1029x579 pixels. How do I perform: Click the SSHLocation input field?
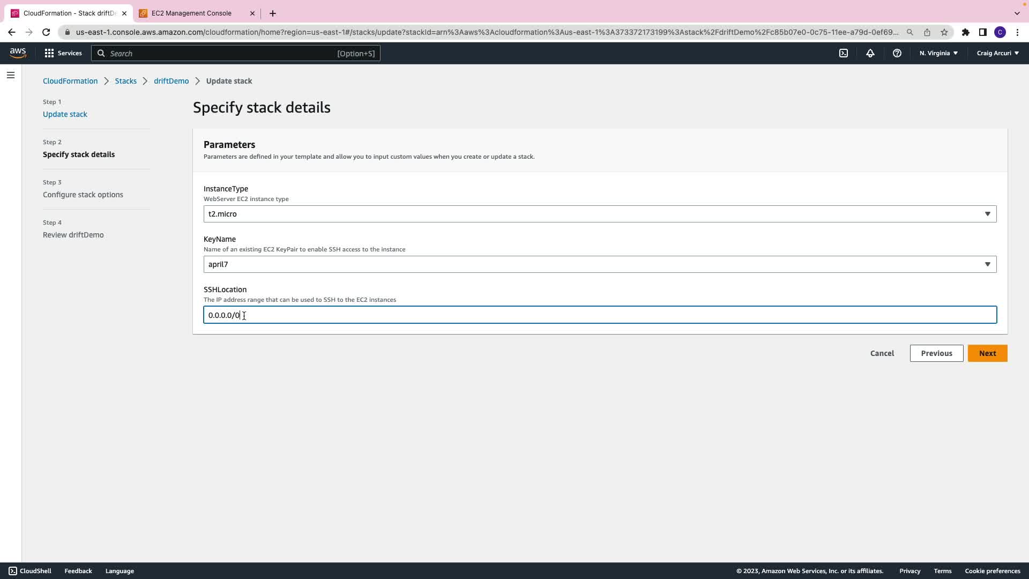[x=599, y=315]
